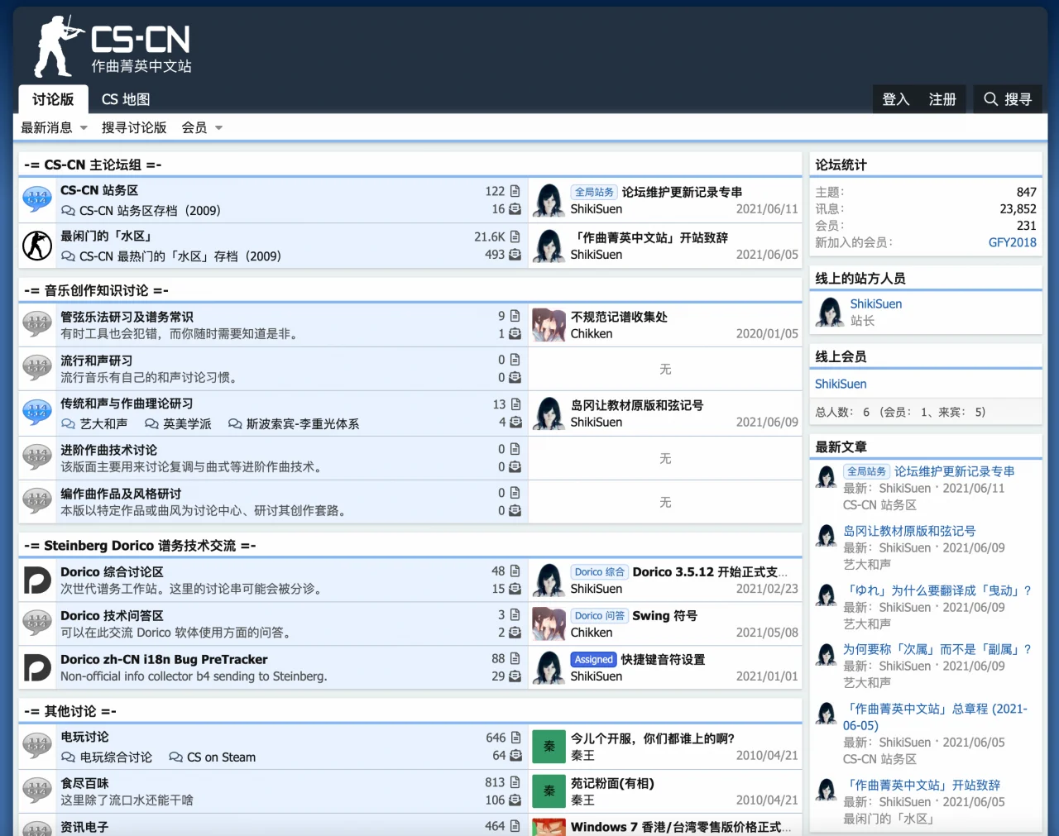Click the Dorico zh-CN i18n Bug PreTracker icon

37,667
